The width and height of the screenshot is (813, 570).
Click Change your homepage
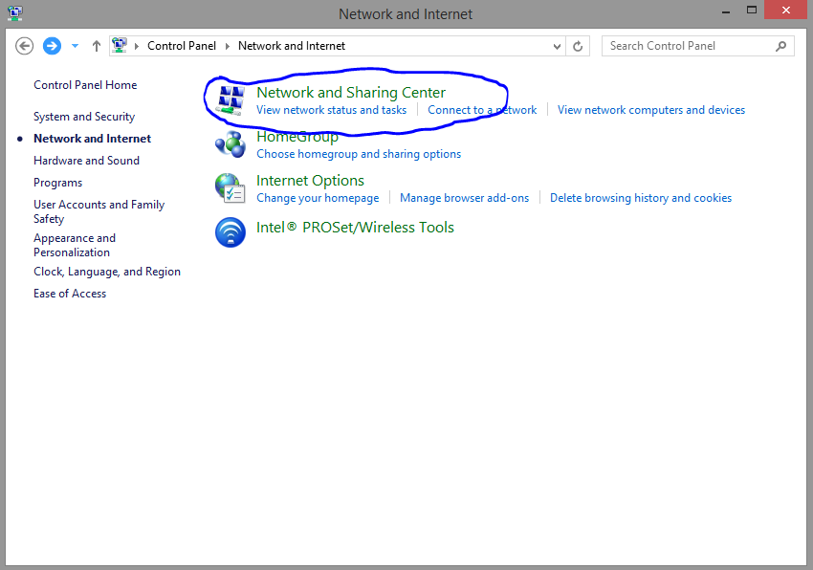click(318, 198)
